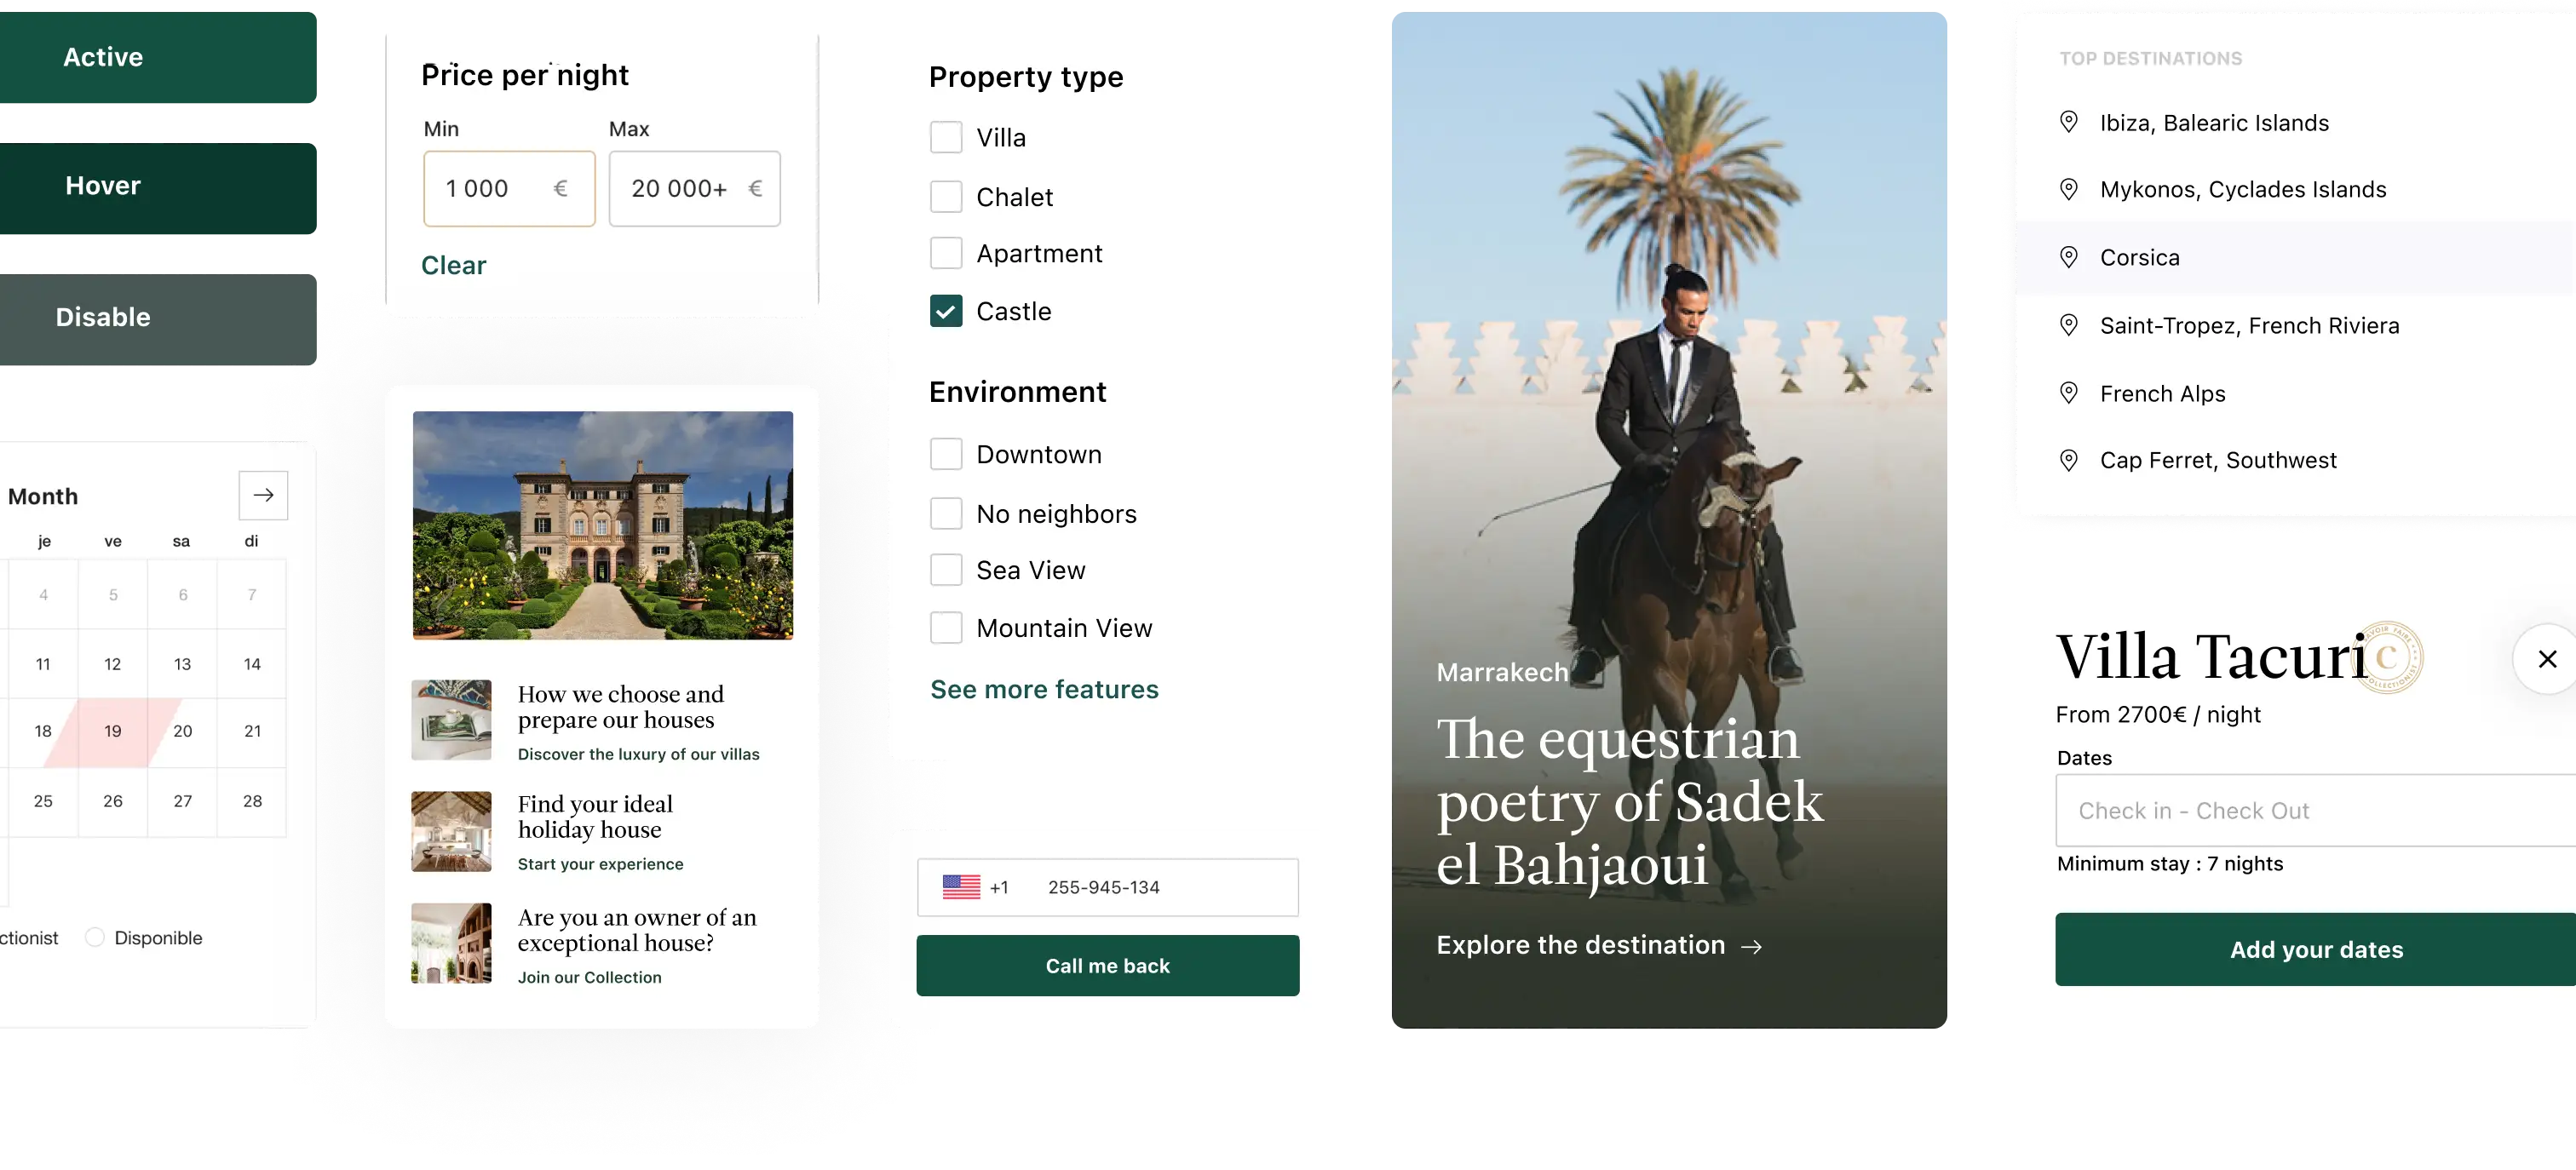Image resolution: width=2576 pixels, height=1170 pixels.
Task: Expand See more features
Action: pyautogui.click(x=1044, y=689)
